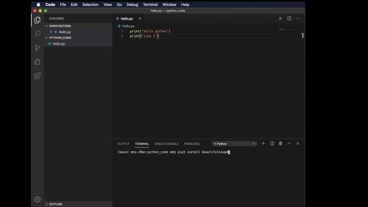Open the File menu
Image resolution: width=368 pixels, height=207 pixels.
coord(63,5)
